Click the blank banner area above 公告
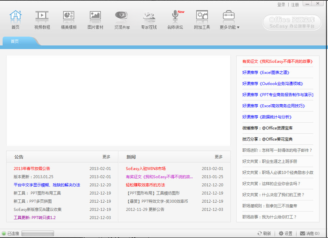The width and height of the screenshot is (328, 238). 118,101
